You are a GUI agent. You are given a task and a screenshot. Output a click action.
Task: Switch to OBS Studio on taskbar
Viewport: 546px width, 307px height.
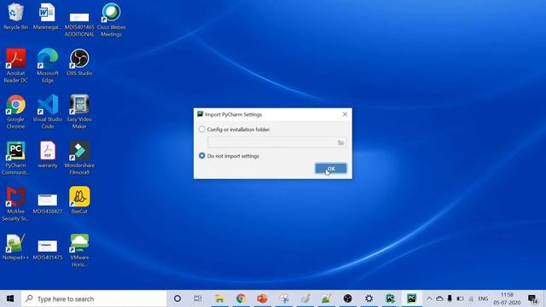click(x=347, y=298)
